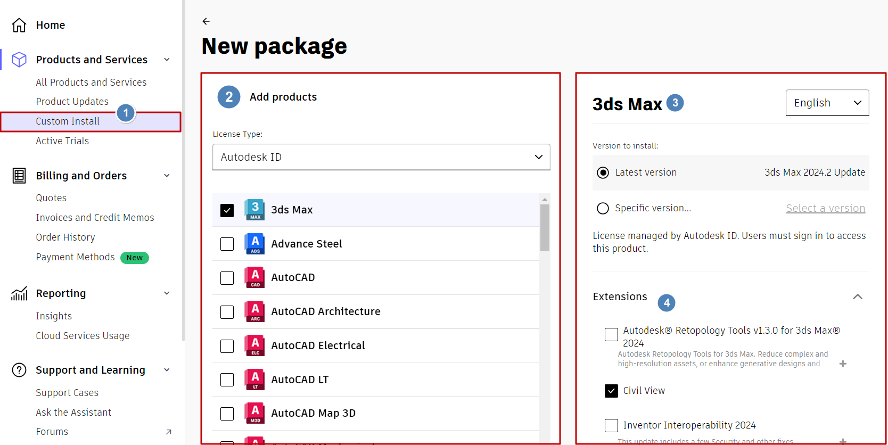
Task: Open the License Type dropdown
Action: [381, 157]
